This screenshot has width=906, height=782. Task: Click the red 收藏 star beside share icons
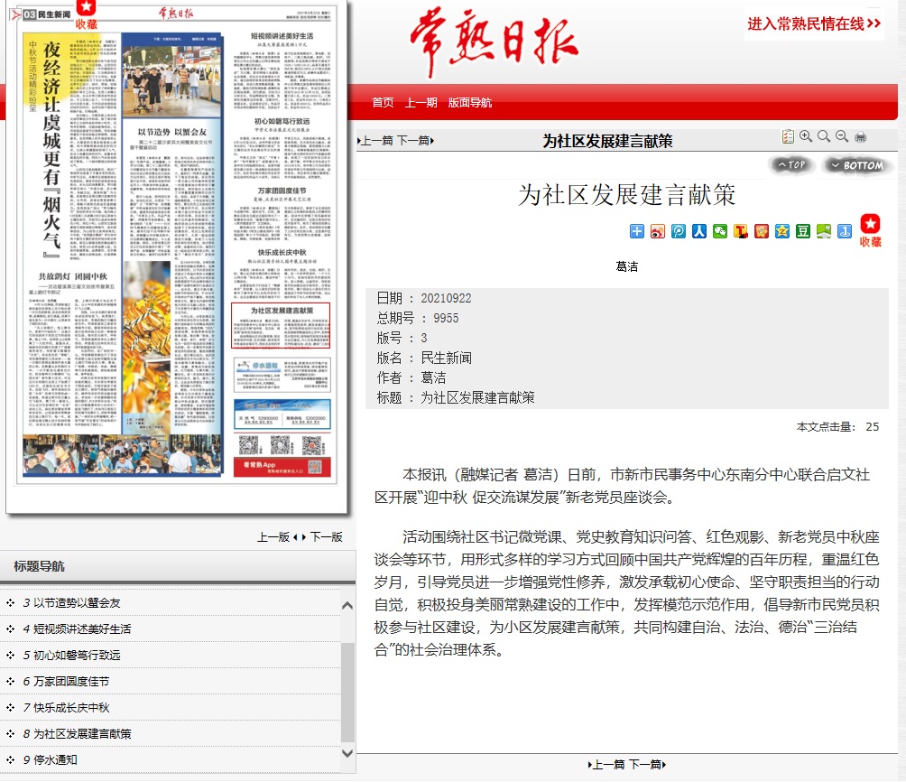870,229
